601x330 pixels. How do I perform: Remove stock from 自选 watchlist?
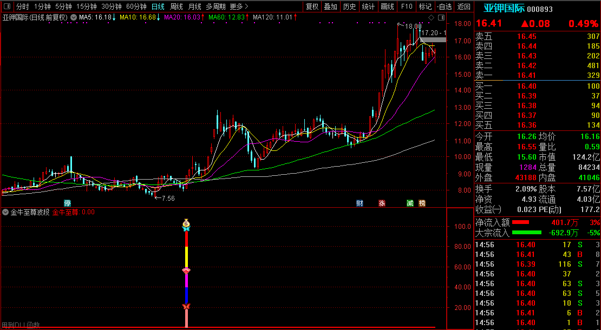click(444, 6)
